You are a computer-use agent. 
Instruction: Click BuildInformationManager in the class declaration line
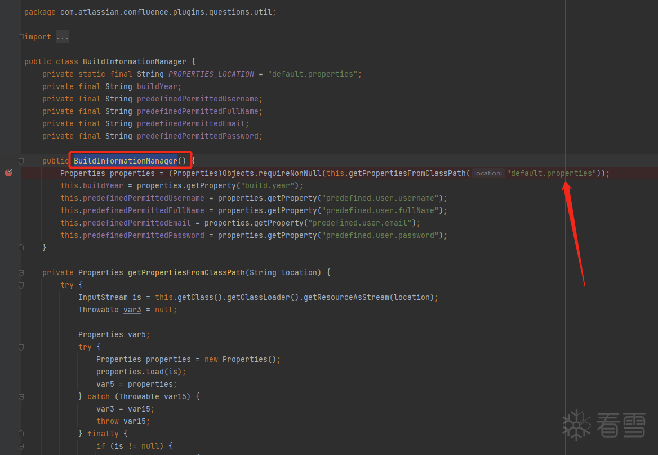click(134, 62)
